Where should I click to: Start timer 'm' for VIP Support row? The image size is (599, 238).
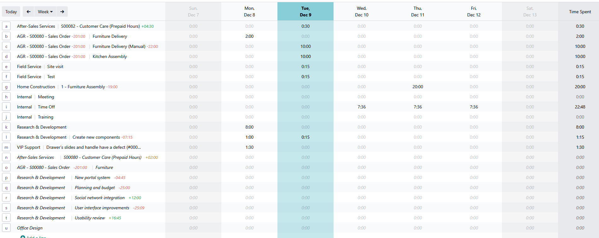point(6,147)
